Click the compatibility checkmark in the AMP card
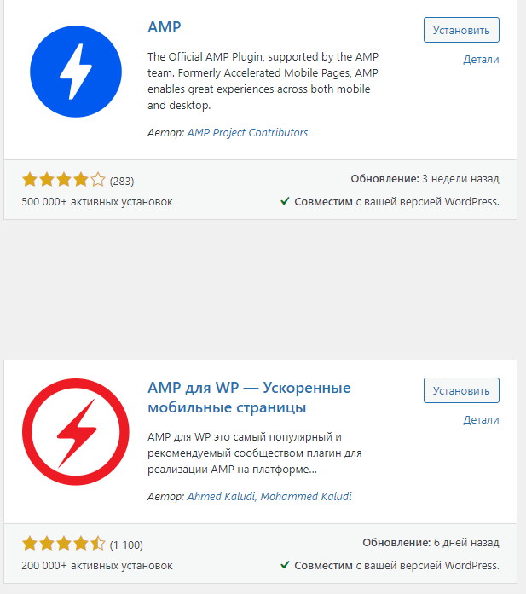Screen dimensions: 526x594 [x=285, y=202]
